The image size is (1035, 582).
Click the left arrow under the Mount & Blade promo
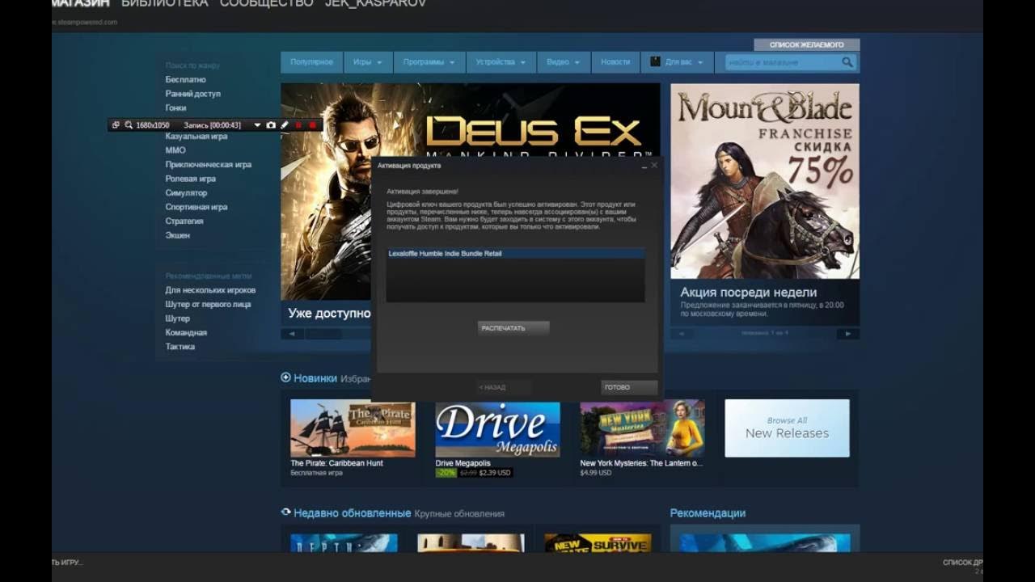(x=681, y=333)
